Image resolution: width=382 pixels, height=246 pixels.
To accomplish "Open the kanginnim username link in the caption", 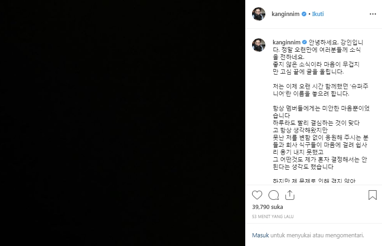I will (286, 43).
